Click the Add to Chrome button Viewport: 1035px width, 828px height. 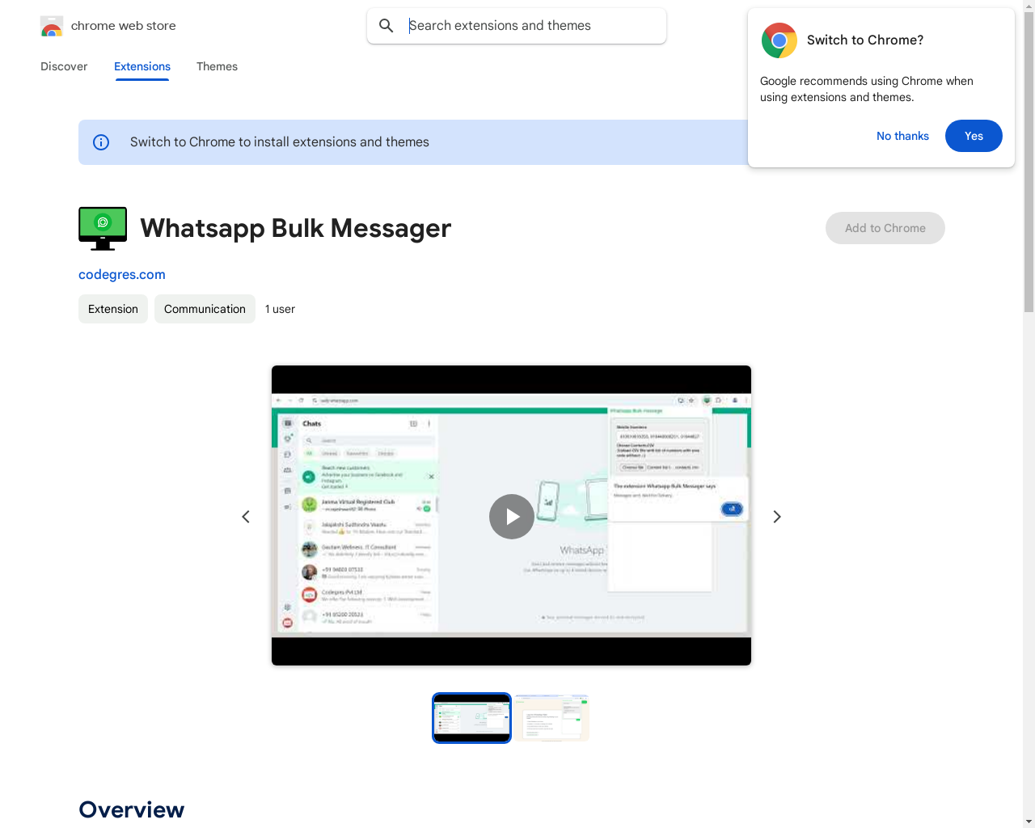pyautogui.click(x=885, y=228)
